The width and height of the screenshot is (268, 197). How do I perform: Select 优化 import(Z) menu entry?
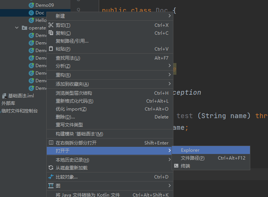pyautogui.click(x=110, y=109)
